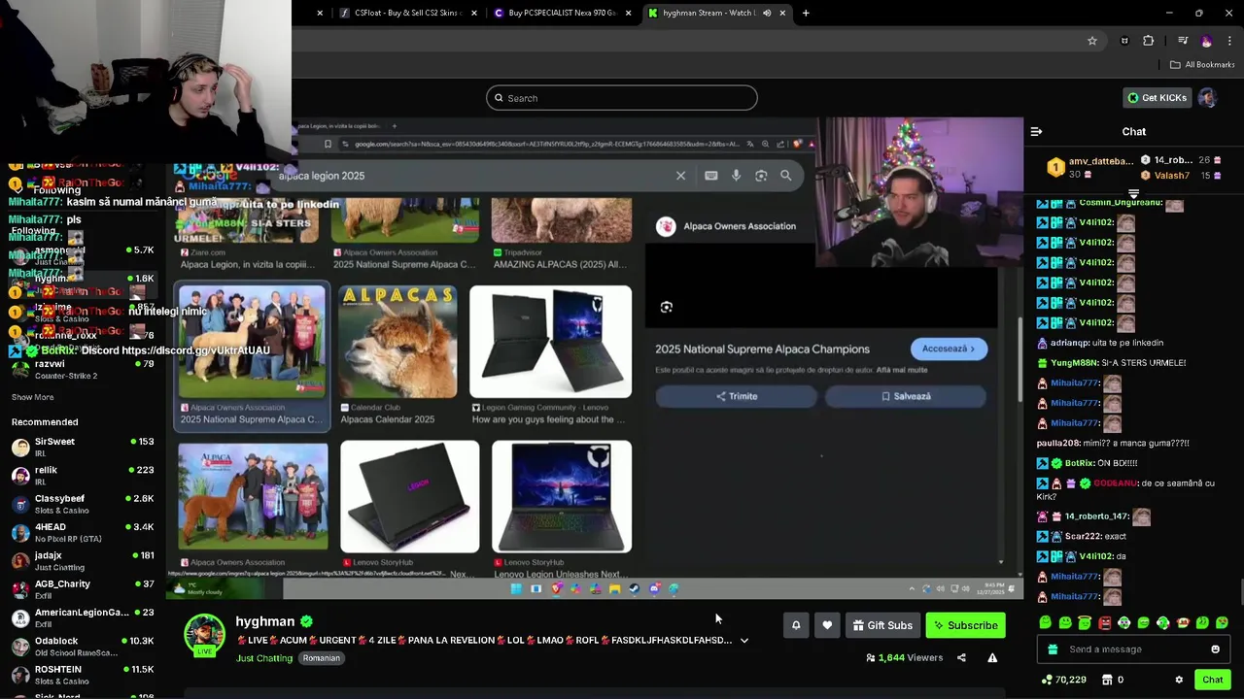Insert the first green blob emote
1244x699 pixels.
pyautogui.click(x=1046, y=622)
